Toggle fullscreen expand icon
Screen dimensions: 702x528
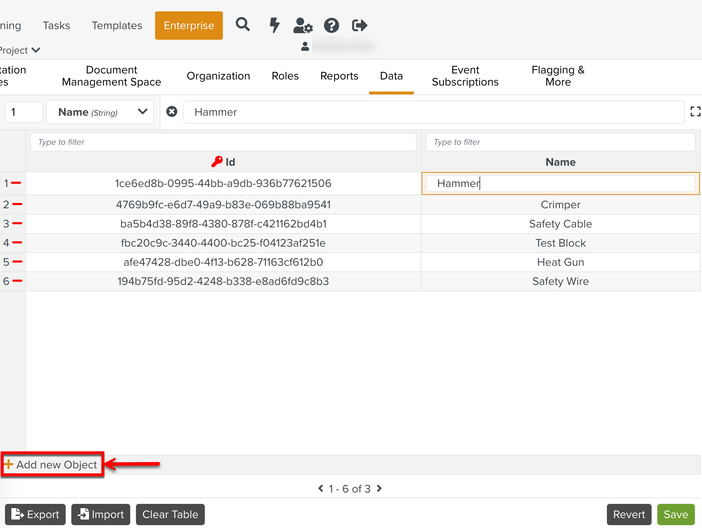point(695,112)
